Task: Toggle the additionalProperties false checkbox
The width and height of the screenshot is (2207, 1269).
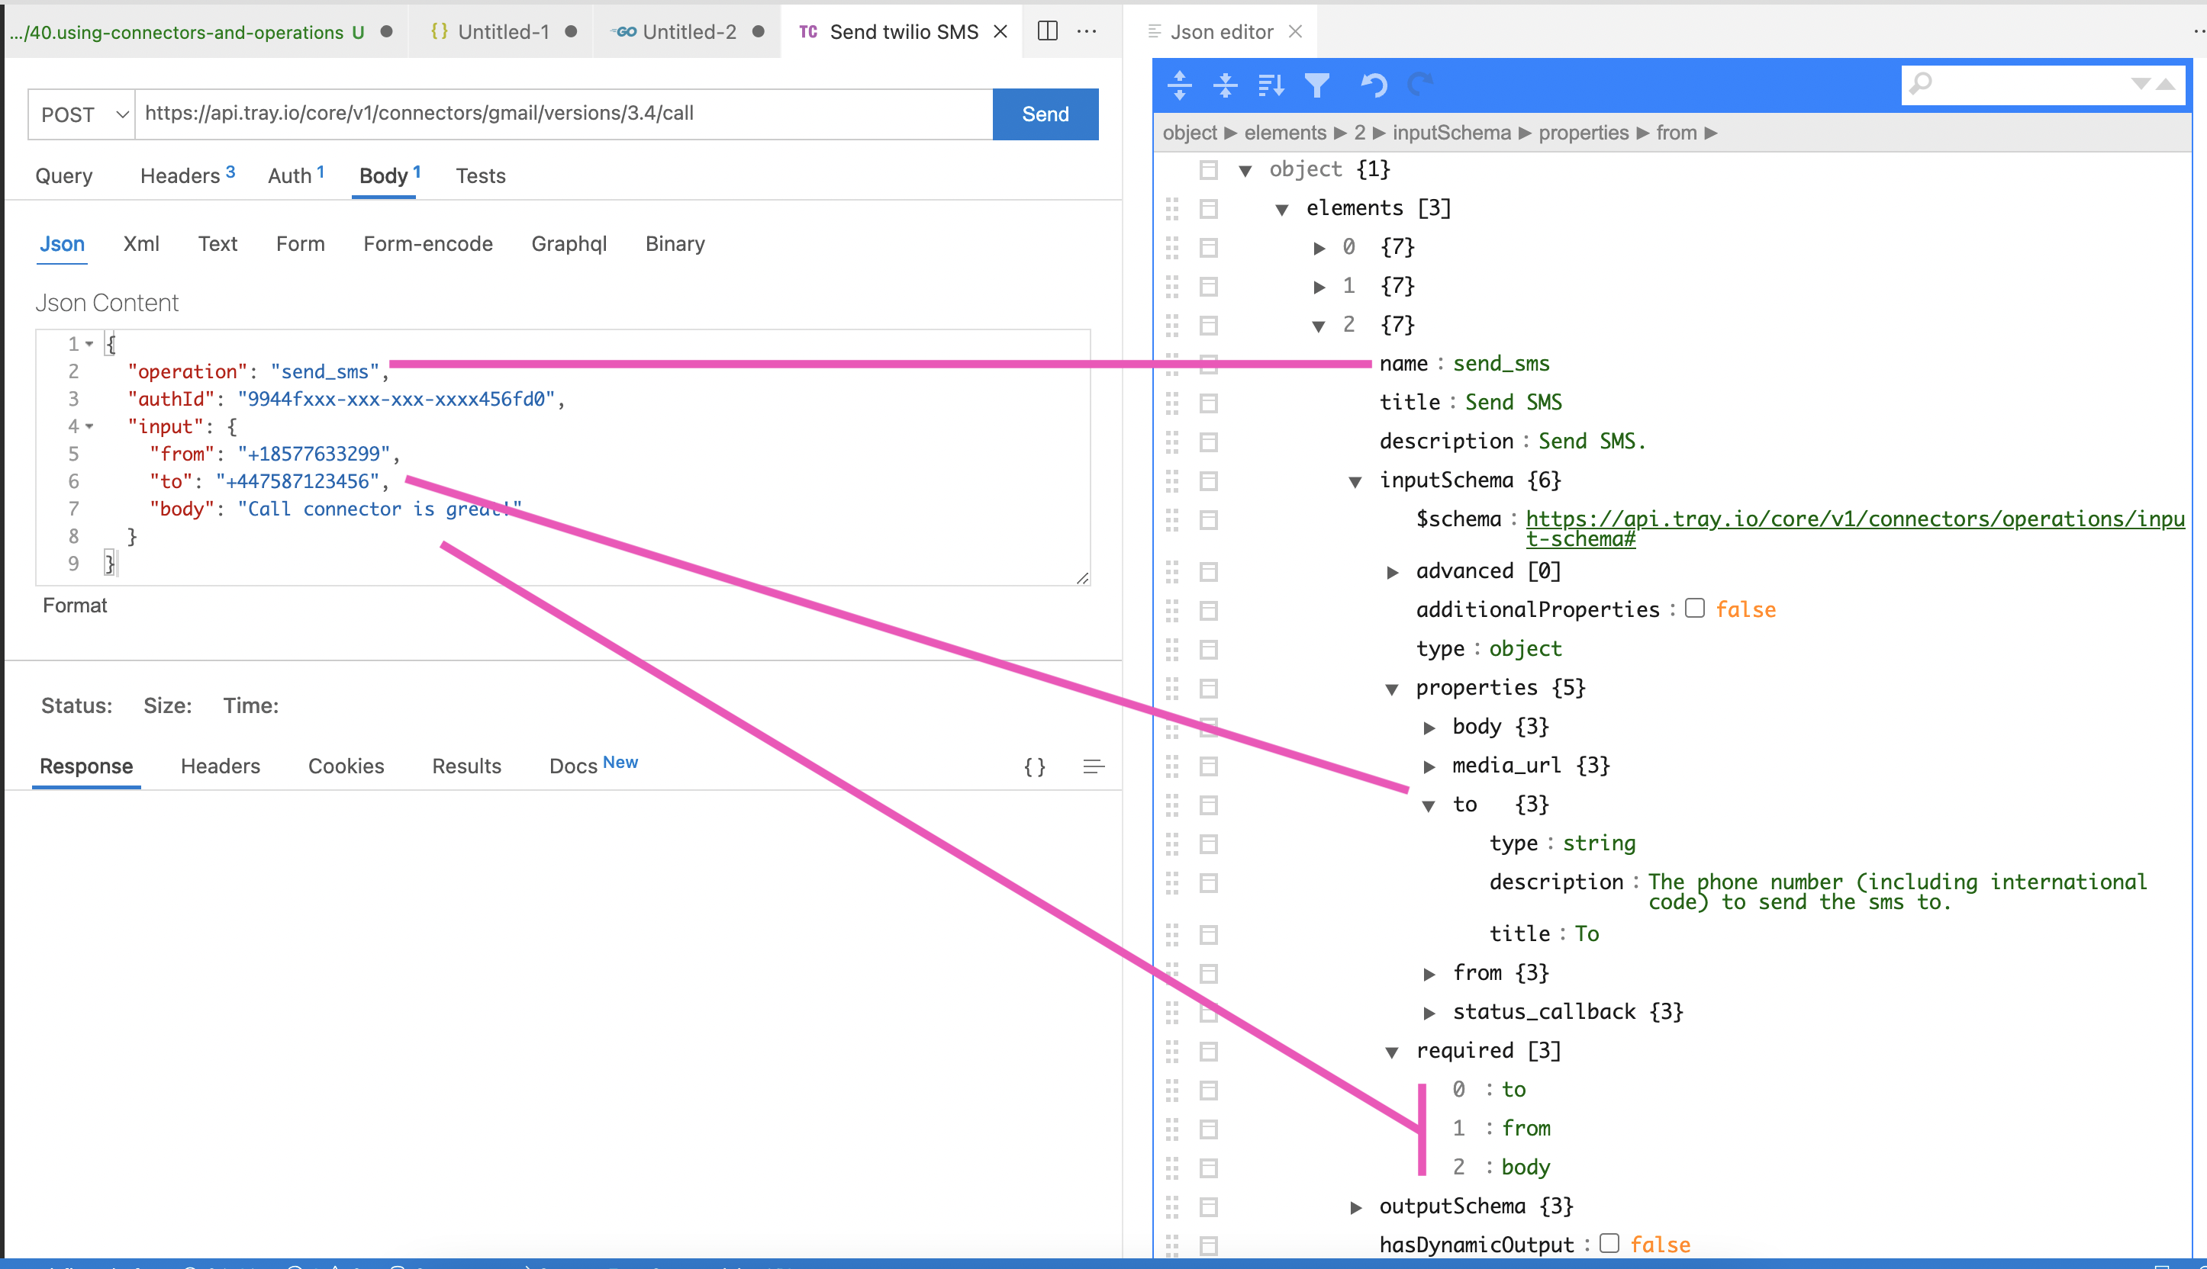Action: tap(1694, 609)
